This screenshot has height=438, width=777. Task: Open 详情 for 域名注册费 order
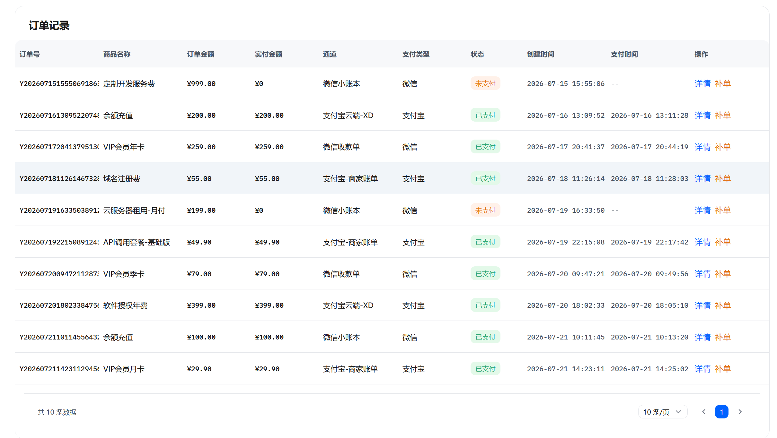pos(702,178)
